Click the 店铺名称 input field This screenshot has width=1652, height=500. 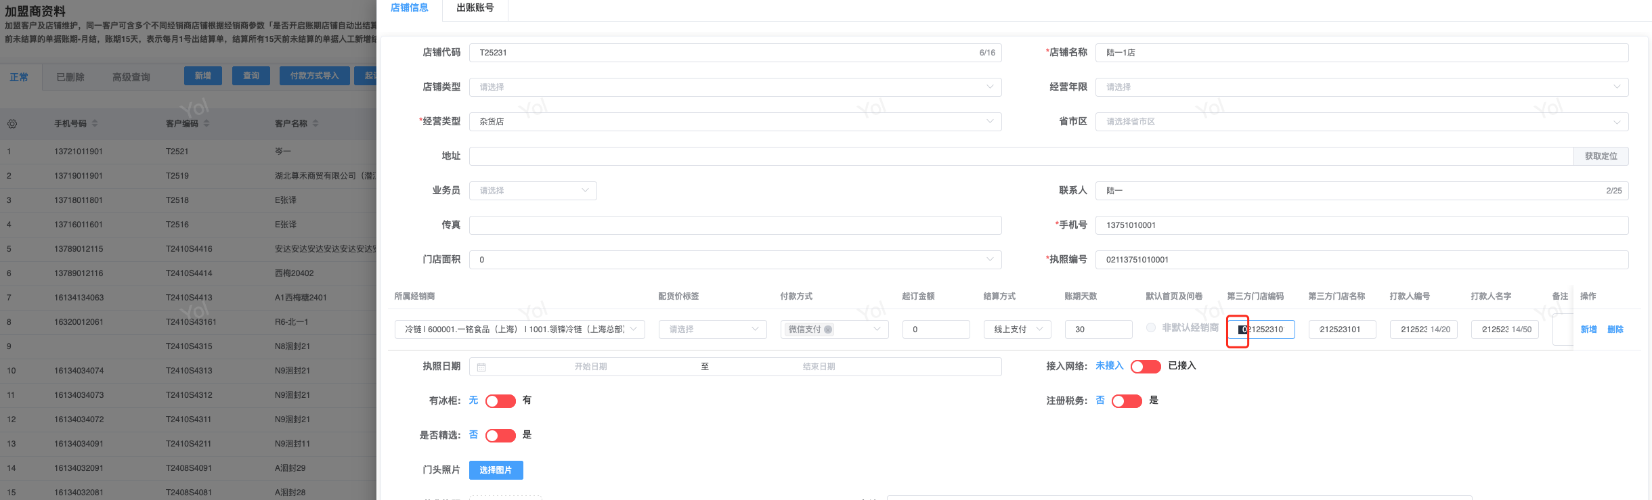pyautogui.click(x=1362, y=53)
